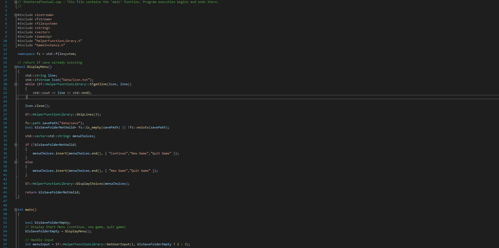Viewport: 499px width, 248px height.
Task: Collapse the if (!bIsSaveFolderNotValid) block
Action: tap(16, 145)
